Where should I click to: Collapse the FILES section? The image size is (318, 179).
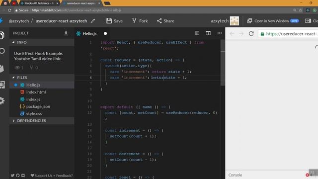click(x=42, y=78)
